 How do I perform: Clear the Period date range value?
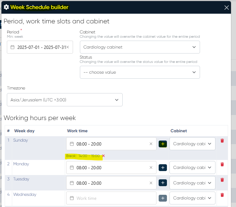coord(67,47)
